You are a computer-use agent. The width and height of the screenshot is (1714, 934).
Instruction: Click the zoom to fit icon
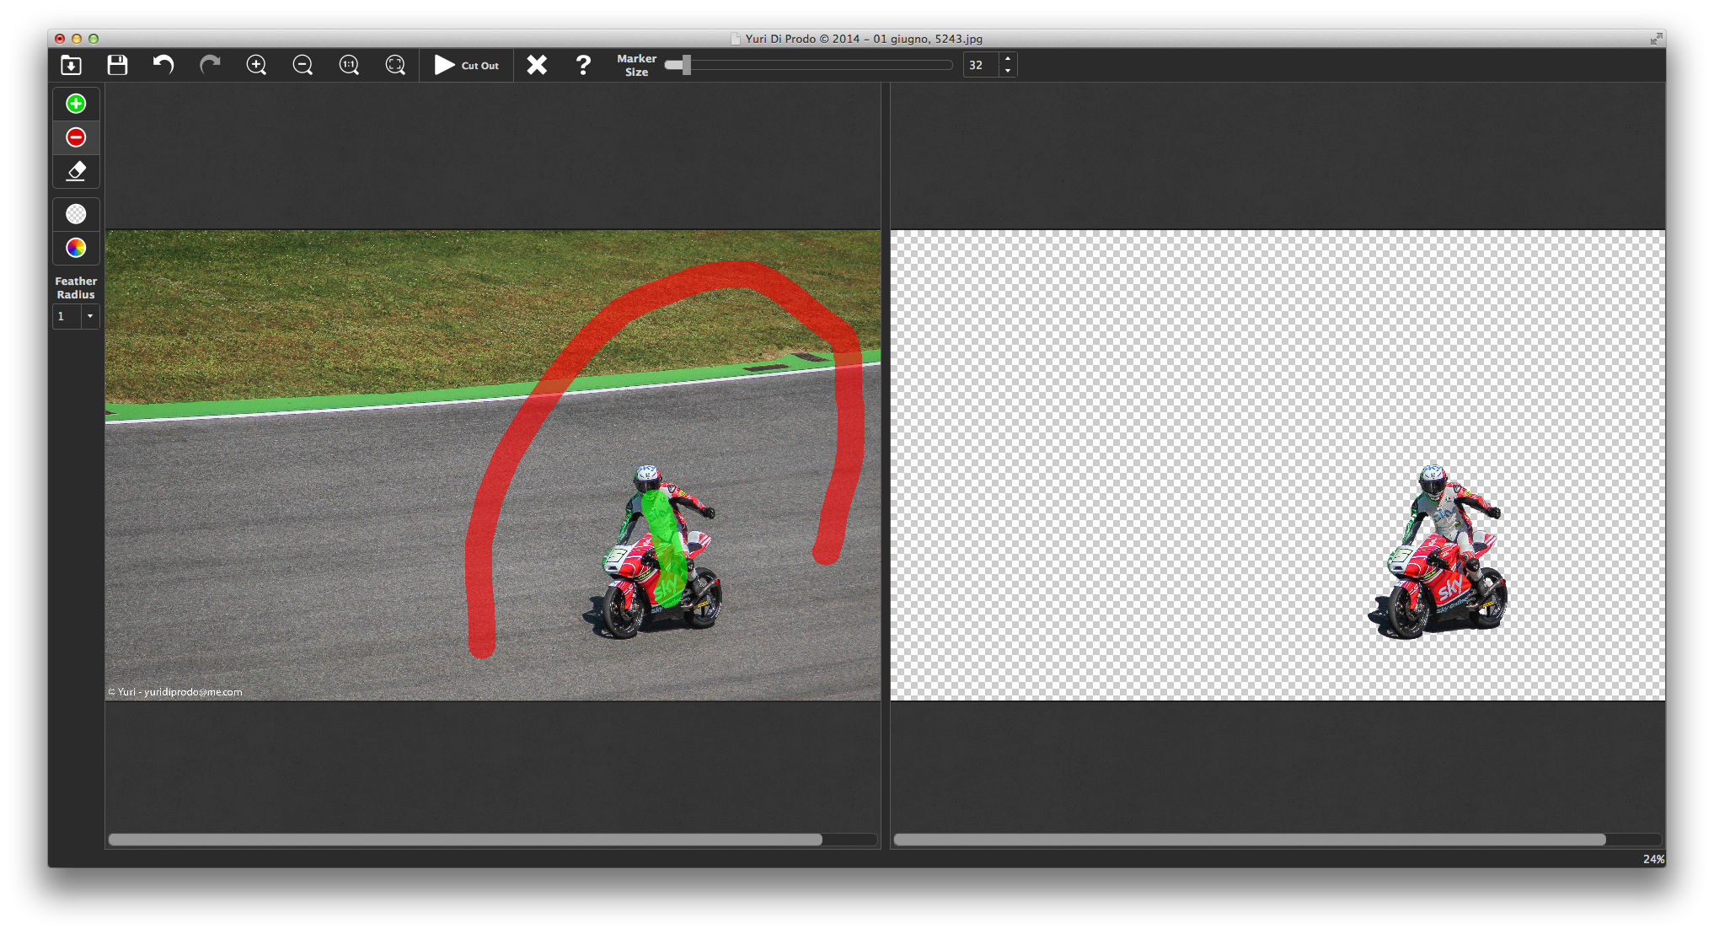tap(395, 65)
